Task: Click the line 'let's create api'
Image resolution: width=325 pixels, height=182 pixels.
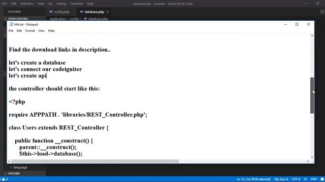Action: pos(27,75)
